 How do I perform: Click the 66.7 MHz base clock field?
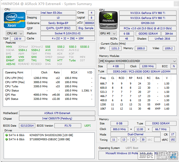tap(161, 129)
